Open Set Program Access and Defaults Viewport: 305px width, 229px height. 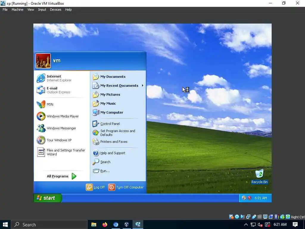tap(114, 133)
